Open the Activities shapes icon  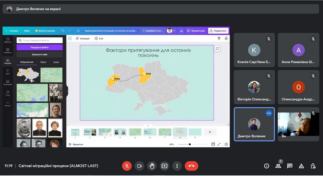(301, 166)
